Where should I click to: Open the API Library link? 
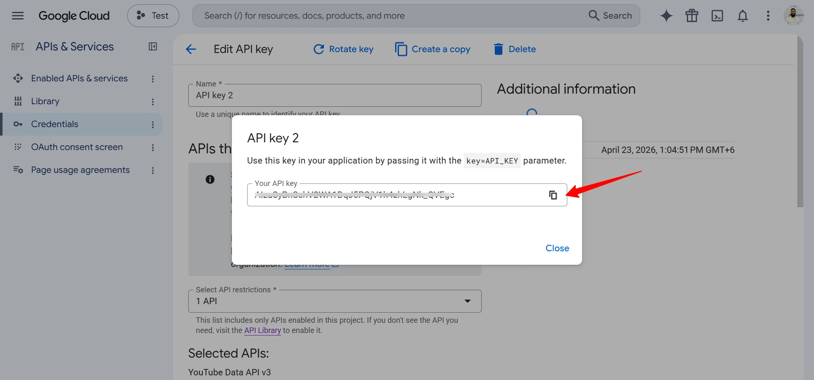tap(262, 330)
